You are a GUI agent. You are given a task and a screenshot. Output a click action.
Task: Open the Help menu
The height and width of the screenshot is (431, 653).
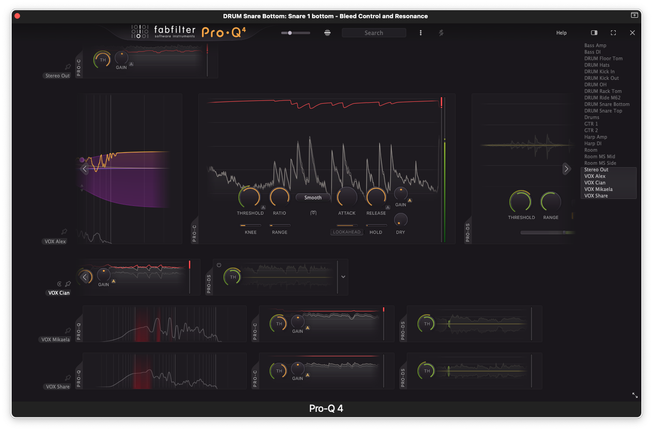pos(561,33)
